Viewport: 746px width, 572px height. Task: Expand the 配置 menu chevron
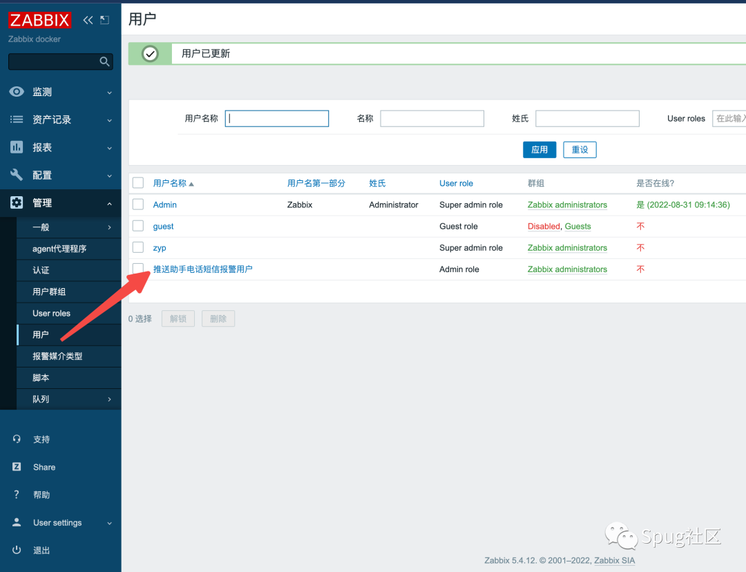(109, 175)
